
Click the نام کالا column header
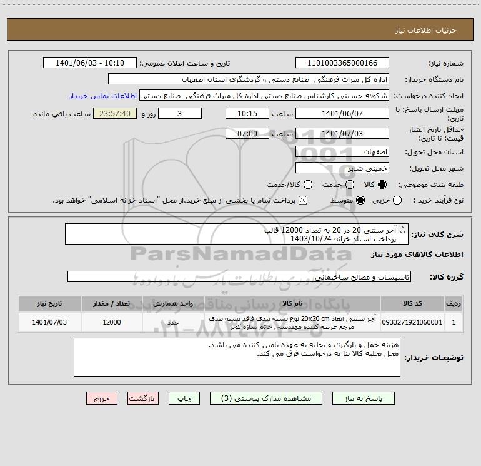click(x=292, y=303)
